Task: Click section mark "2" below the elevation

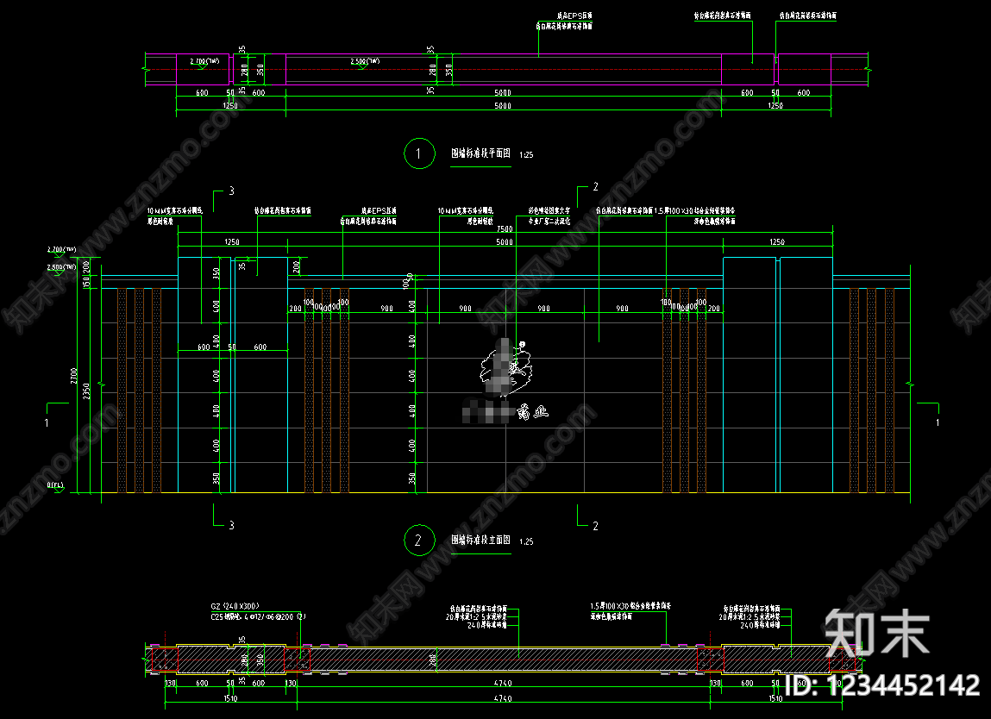Action: pyautogui.click(x=595, y=526)
